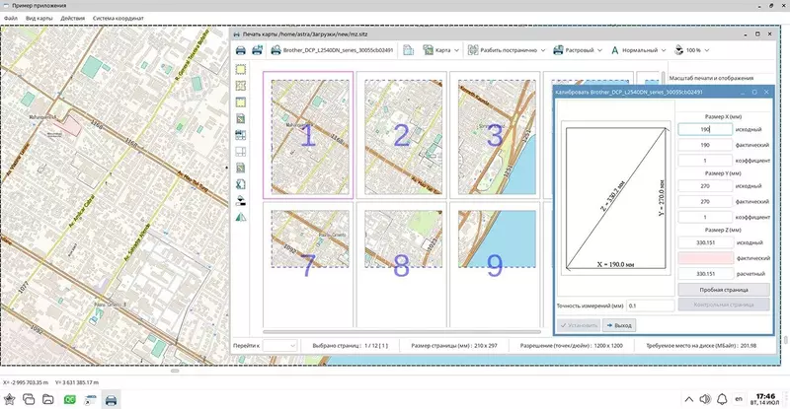Open the Разбить постранично dropdown
Image resolution: width=790 pixels, height=409 pixels.
[x=542, y=50]
